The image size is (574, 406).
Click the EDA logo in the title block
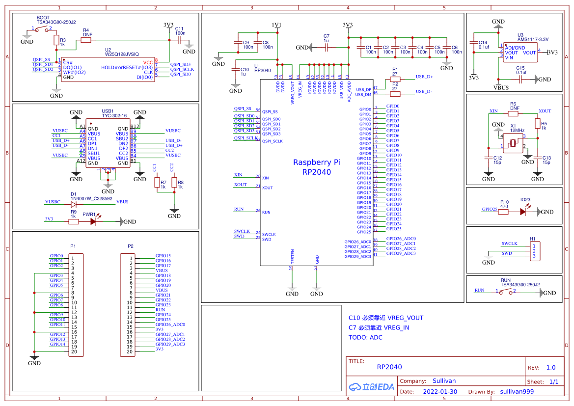pos(371,386)
